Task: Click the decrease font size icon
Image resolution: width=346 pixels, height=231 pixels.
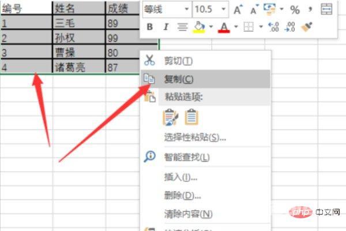Action: 254,10
